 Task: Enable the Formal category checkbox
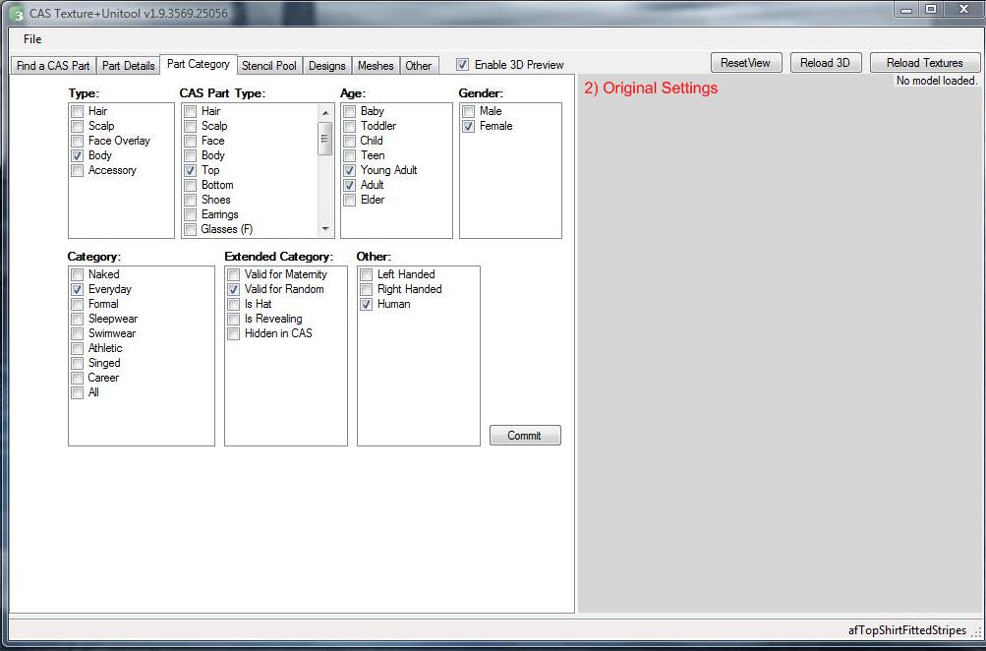tap(78, 304)
